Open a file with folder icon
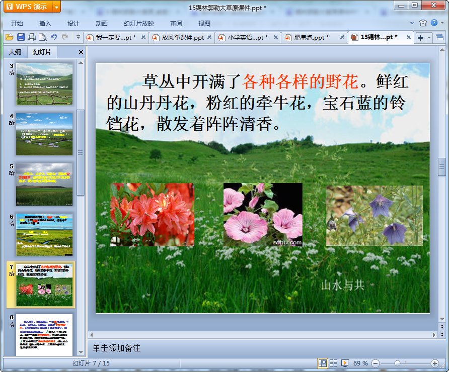The image size is (449, 372). pos(10,38)
